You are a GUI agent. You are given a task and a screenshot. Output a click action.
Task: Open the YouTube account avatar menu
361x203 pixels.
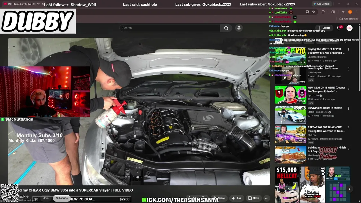coord(349,28)
